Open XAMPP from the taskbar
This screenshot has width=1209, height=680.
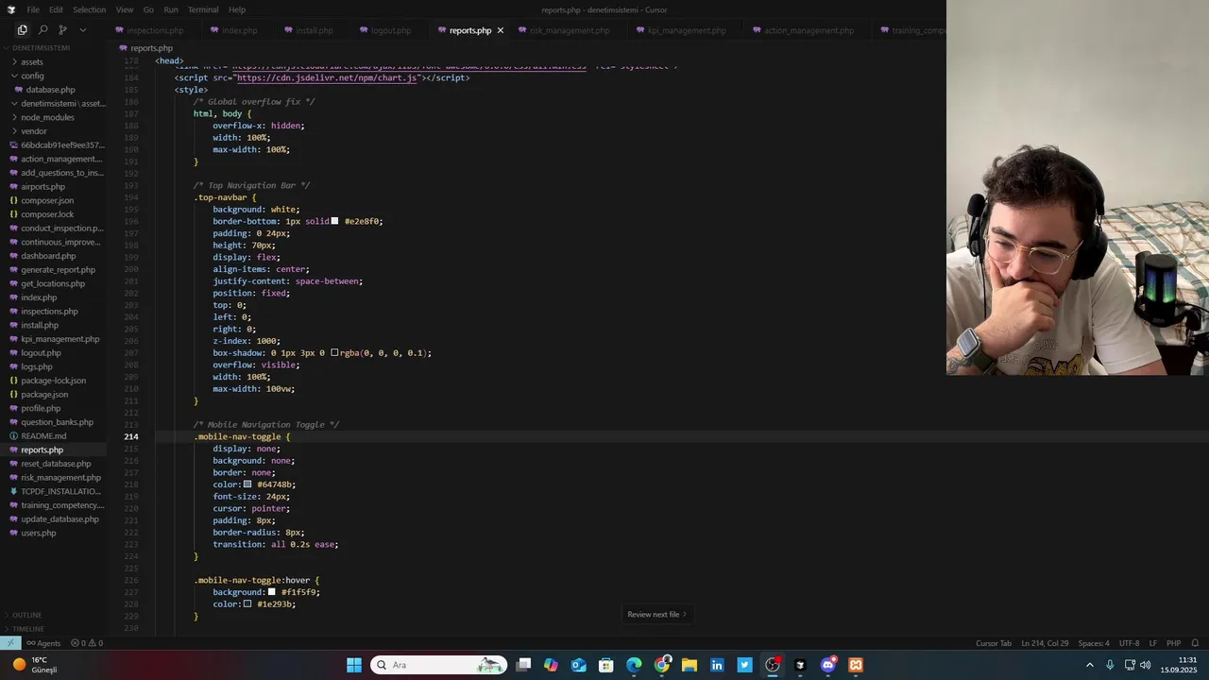point(856,665)
